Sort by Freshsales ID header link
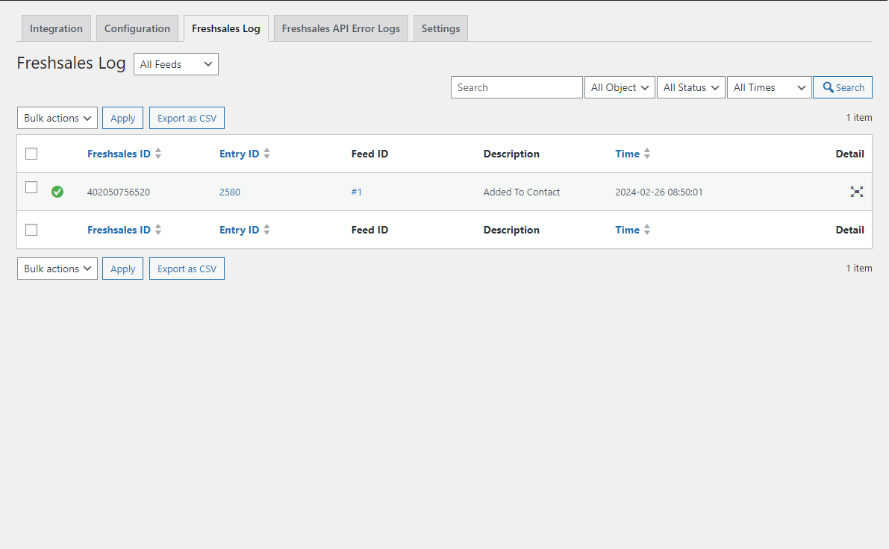 pos(119,154)
